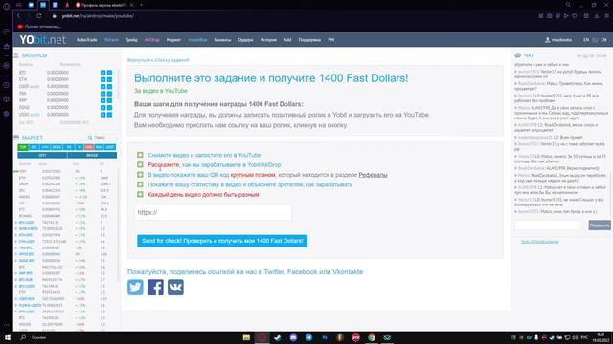Image resolution: width=613 pixels, height=344 pixels.
Task: Click the YObit.net logo
Action: click(42, 40)
